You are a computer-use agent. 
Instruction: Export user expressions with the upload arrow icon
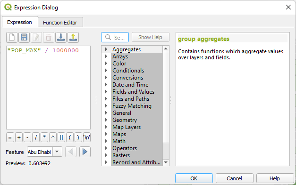pyautogui.click(x=73, y=37)
